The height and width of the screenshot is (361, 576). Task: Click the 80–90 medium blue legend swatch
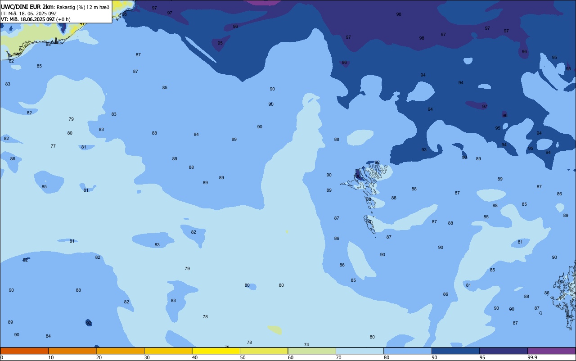pos(408,351)
